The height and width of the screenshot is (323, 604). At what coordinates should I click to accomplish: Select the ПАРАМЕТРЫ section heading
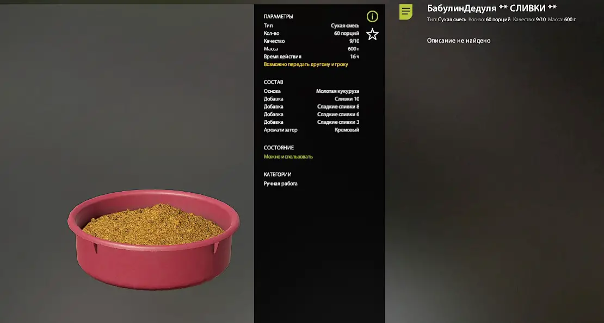[x=278, y=16]
